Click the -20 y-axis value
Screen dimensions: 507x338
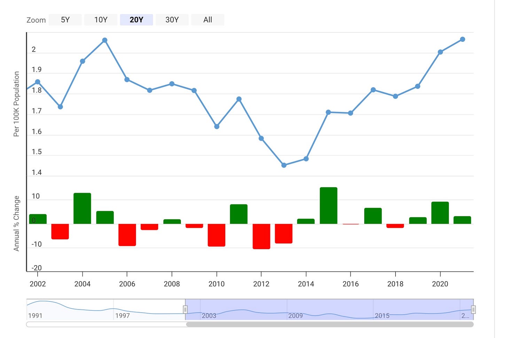pos(37,268)
